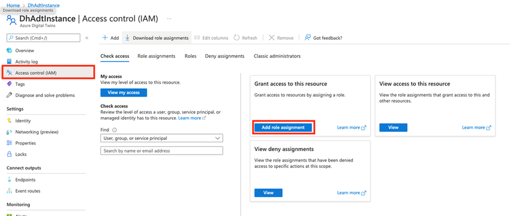Open the Home breadcrumb link
This screenshot has height=216, width=510.
pyautogui.click(x=13, y=5)
